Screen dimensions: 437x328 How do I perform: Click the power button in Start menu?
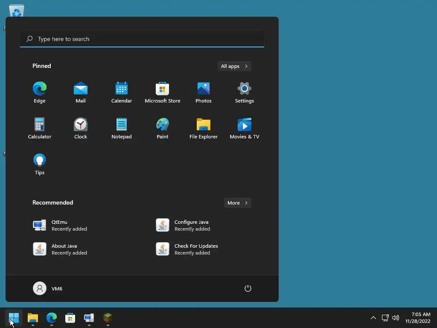point(248,288)
